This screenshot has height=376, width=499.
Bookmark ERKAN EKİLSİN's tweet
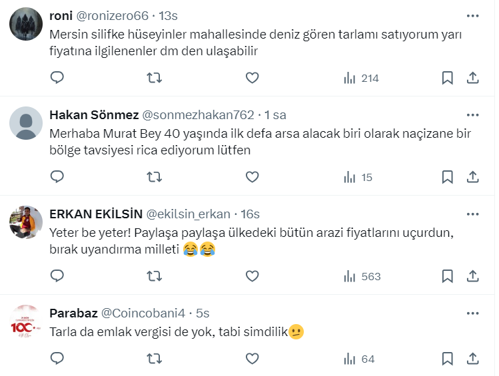(448, 276)
